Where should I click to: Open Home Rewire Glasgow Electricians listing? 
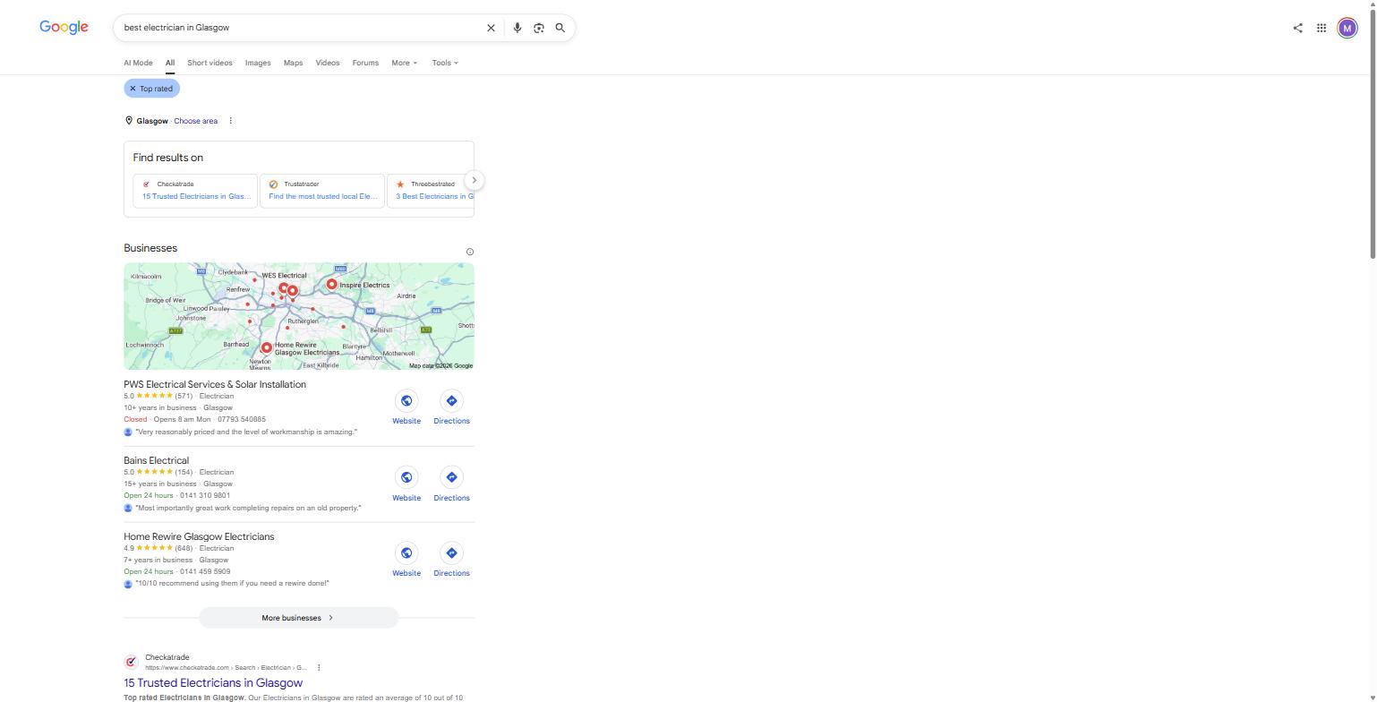point(199,536)
